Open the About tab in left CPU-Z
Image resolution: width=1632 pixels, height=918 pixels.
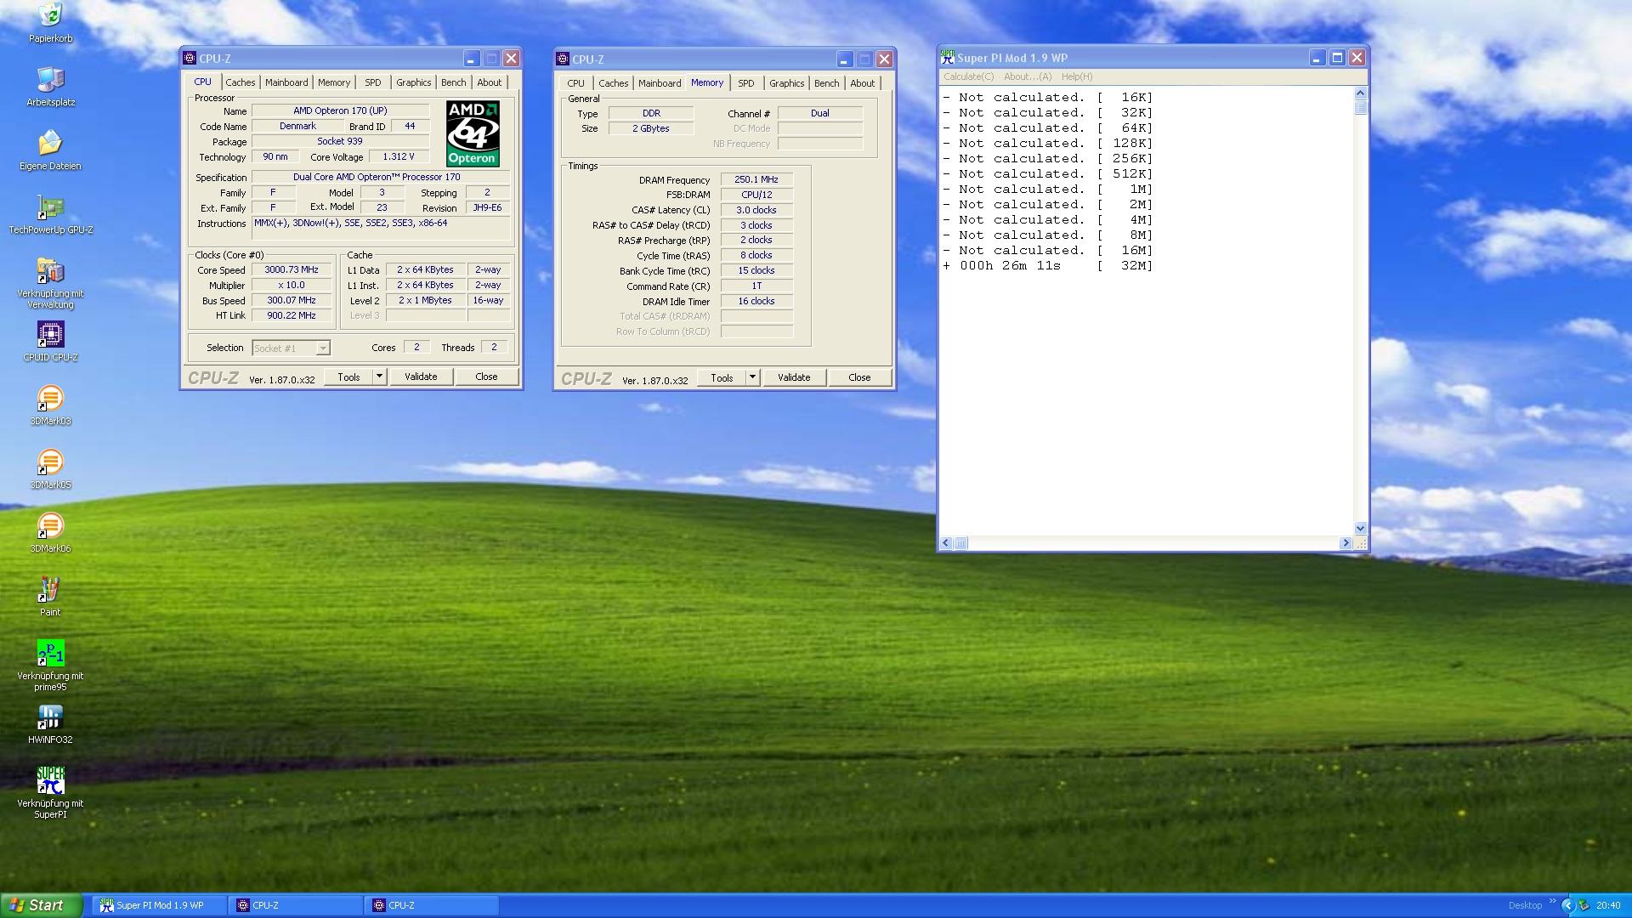point(489,82)
